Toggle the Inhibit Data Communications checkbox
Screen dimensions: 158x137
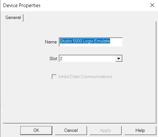(x=54, y=77)
